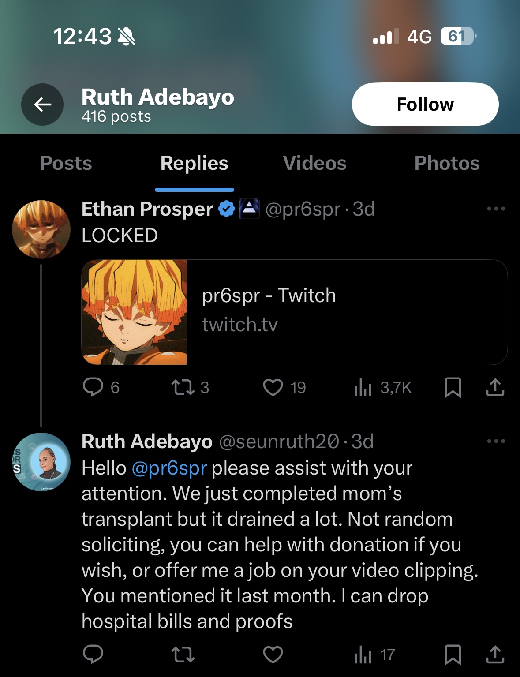520x677 pixels.
Task: Click the @pr6spr mention in Ruth's reply
Action: click(169, 468)
